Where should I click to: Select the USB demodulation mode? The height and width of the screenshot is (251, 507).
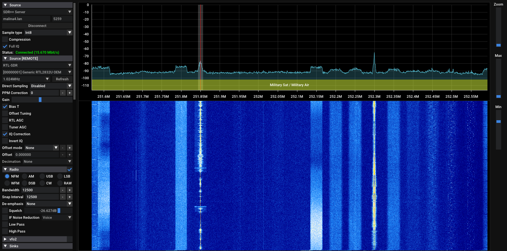pos(42,176)
